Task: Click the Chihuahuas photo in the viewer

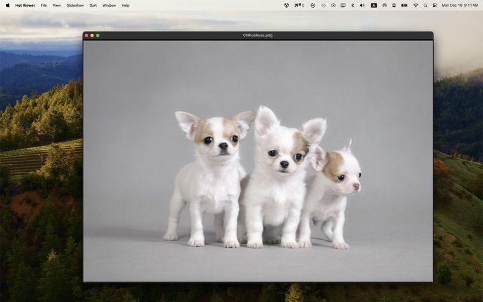Action: 258,161
